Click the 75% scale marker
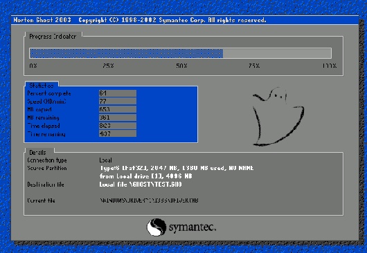Screen dimensions: 367x253 pyautogui.click(x=254, y=66)
